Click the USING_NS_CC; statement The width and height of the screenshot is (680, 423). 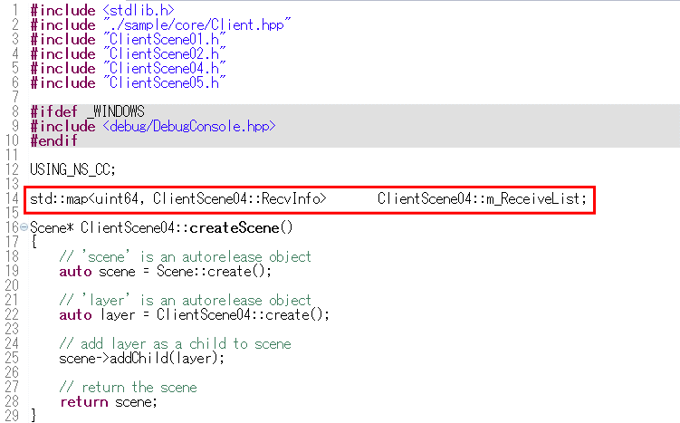(x=72, y=169)
